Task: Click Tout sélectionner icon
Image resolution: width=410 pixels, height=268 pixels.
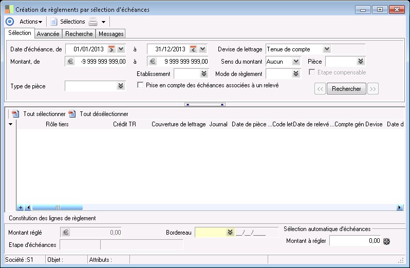Action: point(15,114)
